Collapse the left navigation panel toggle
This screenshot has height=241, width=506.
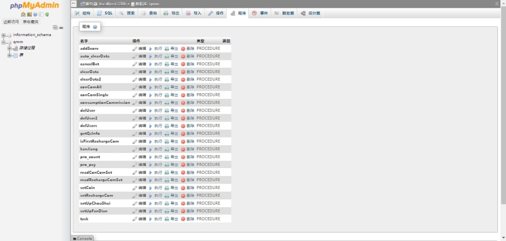(74, 3)
